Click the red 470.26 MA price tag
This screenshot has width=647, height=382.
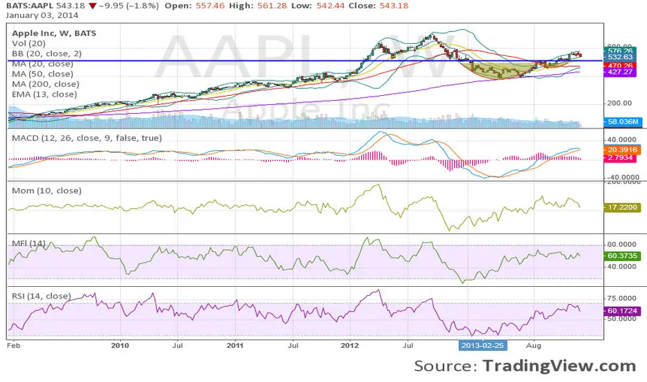(620, 66)
